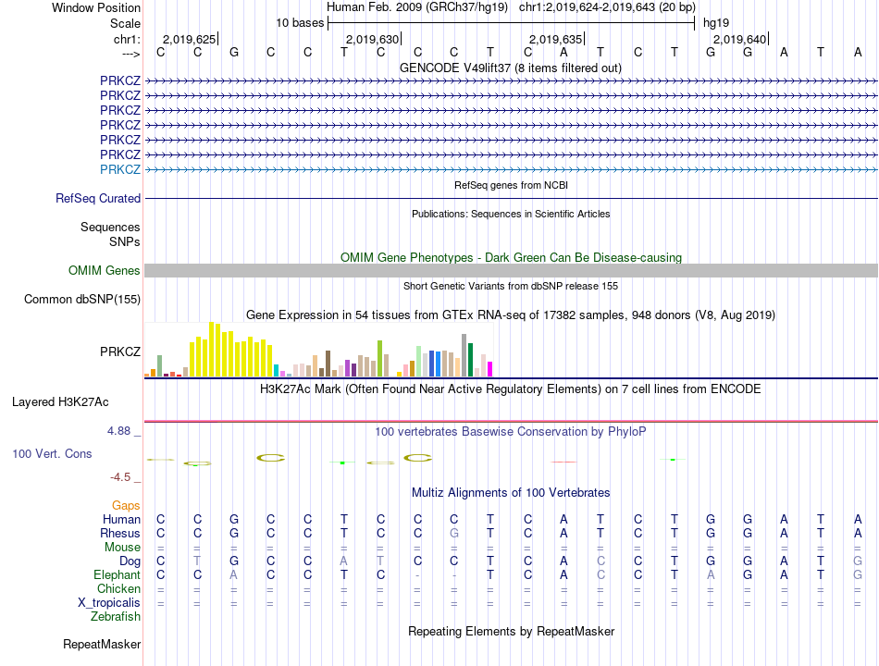Click the Dog alignment row label
Viewport: 879px width, 666px height.
coord(130,561)
